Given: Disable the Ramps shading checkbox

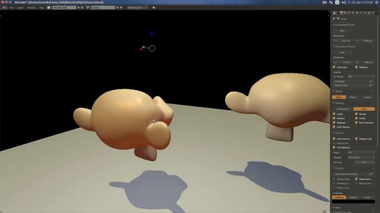Looking at the screenshot, I should tap(356, 114).
